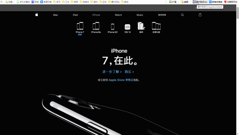The width and height of the screenshot is (239, 135).
Task: Expand the 收藏 favorites dropdown arrow
Action: [14, 2]
